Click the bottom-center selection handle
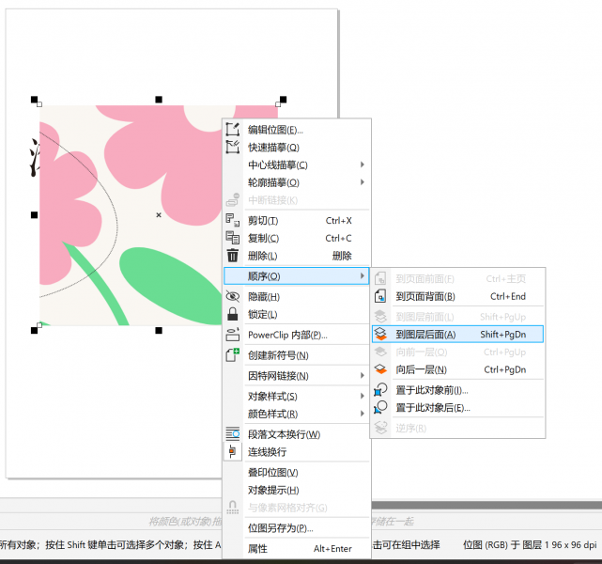This screenshot has height=564, width=602. point(159,330)
